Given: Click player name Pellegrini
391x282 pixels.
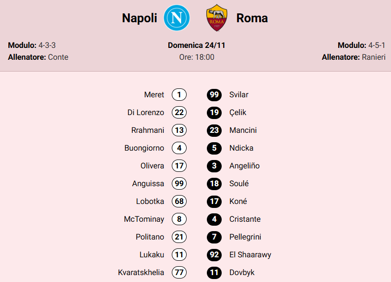Looking at the screenshot, I should pos(245,237).
